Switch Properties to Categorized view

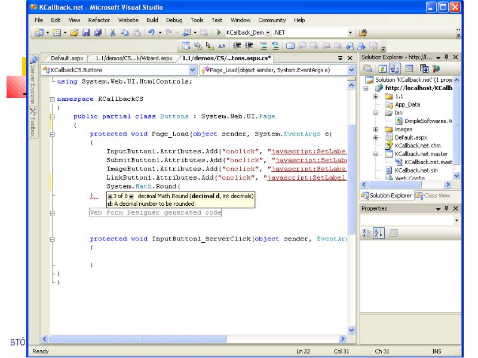pos(366,233)
